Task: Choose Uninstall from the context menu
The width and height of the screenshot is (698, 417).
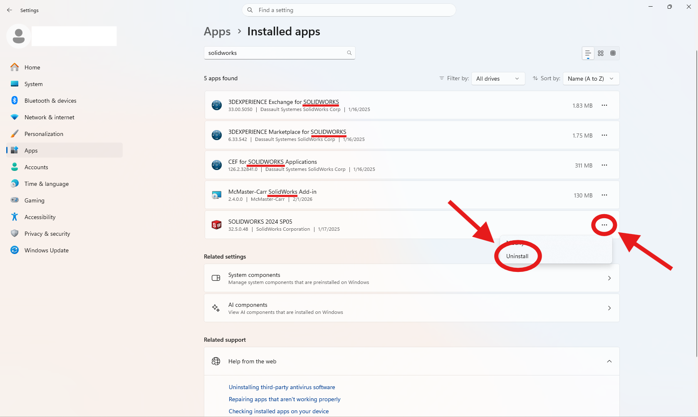Action: (517, 256)
